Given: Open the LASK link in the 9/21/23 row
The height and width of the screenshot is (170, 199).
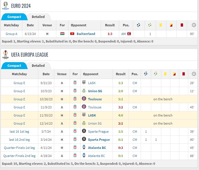Looking at the screenshot, I should pyautogui.click(x=92, y=83).
